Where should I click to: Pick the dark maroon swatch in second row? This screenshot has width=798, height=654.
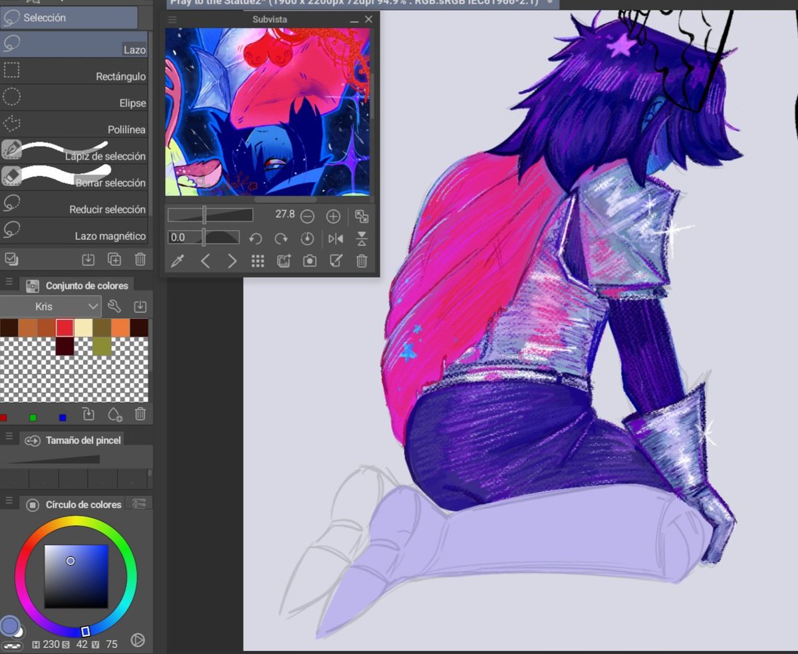point(65,346)
